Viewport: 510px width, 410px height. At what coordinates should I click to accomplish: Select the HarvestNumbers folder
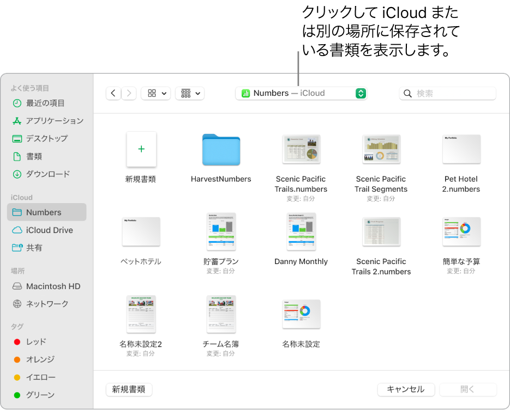221,150
